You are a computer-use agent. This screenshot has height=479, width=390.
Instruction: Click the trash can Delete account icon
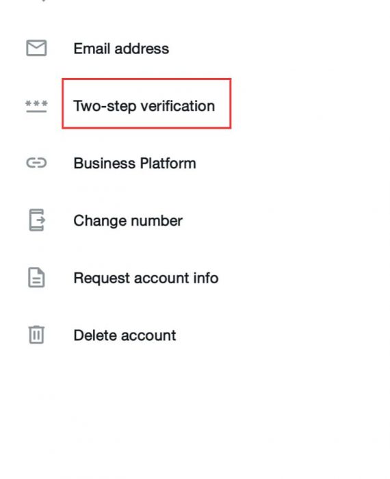[36, 335]
